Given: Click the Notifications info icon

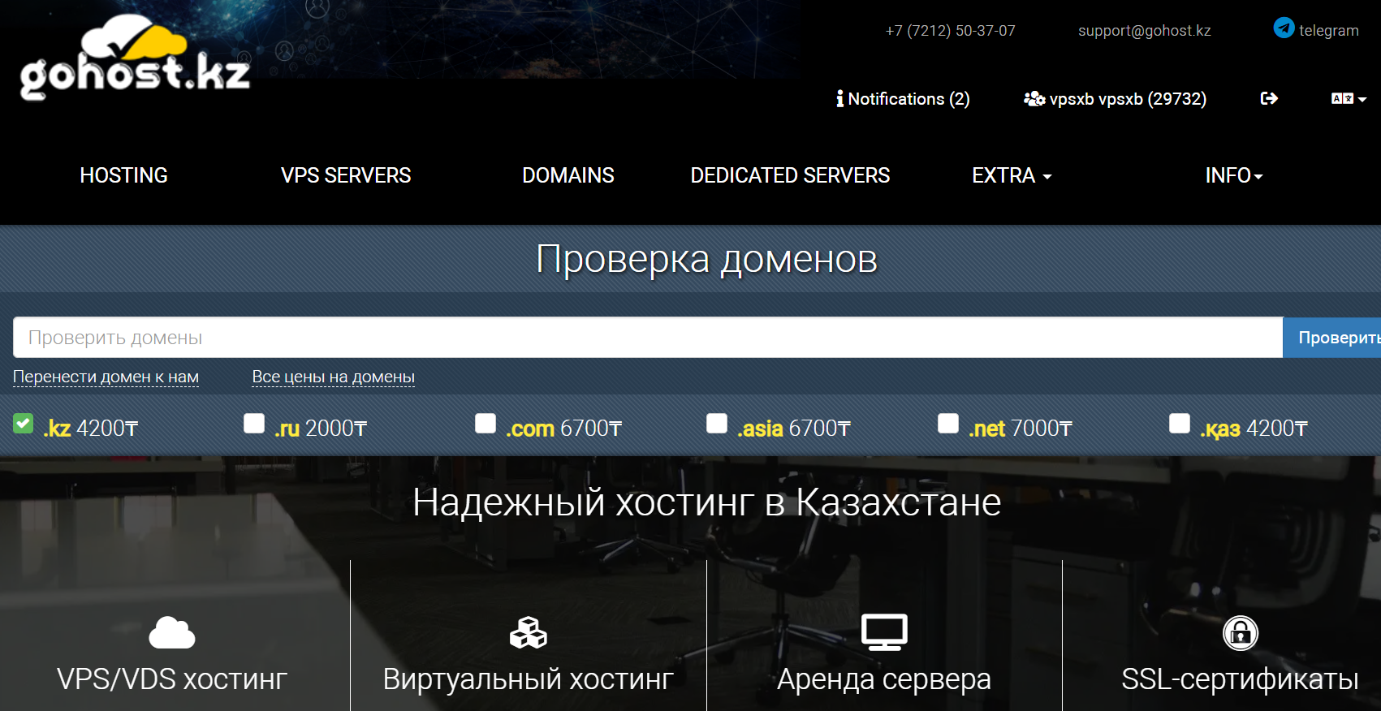Looking at the screenshot, I should [x=839, y=99].
